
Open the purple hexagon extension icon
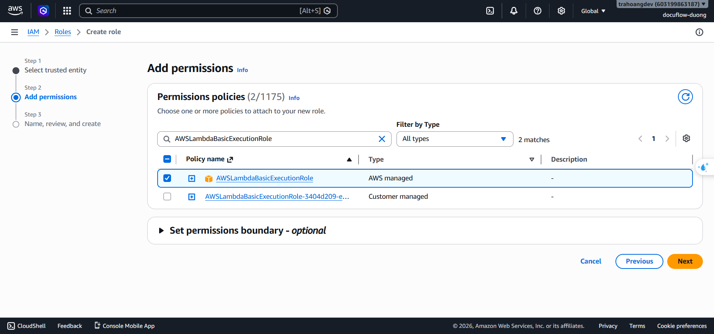click(x=43, y=11)
